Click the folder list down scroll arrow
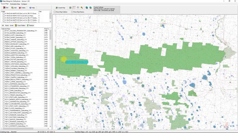The width and height of the screenshot is (238, 133). click(x=51, y=21)
